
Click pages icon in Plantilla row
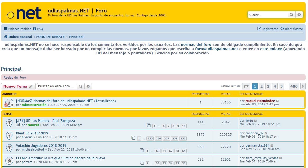tap(133, 138)
